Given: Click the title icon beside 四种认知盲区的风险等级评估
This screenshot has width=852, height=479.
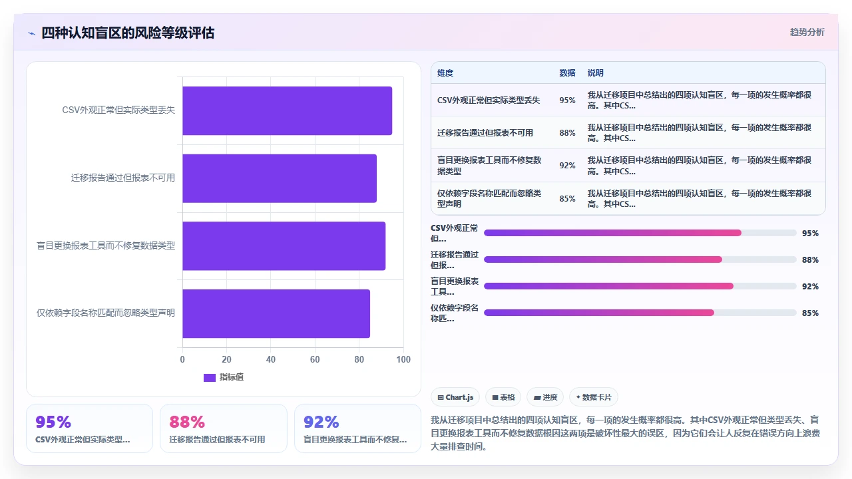Looking at the screenshot, I should 32,33.
